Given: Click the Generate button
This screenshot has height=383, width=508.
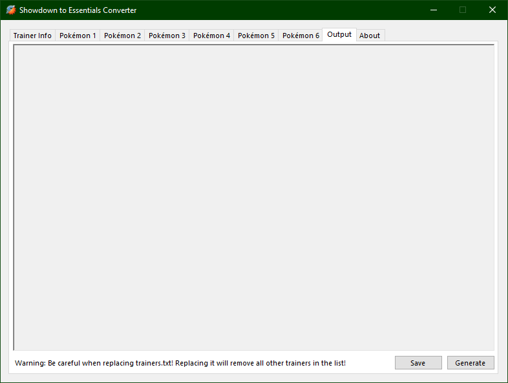Looking at the screenshot, I should (470, 363).
